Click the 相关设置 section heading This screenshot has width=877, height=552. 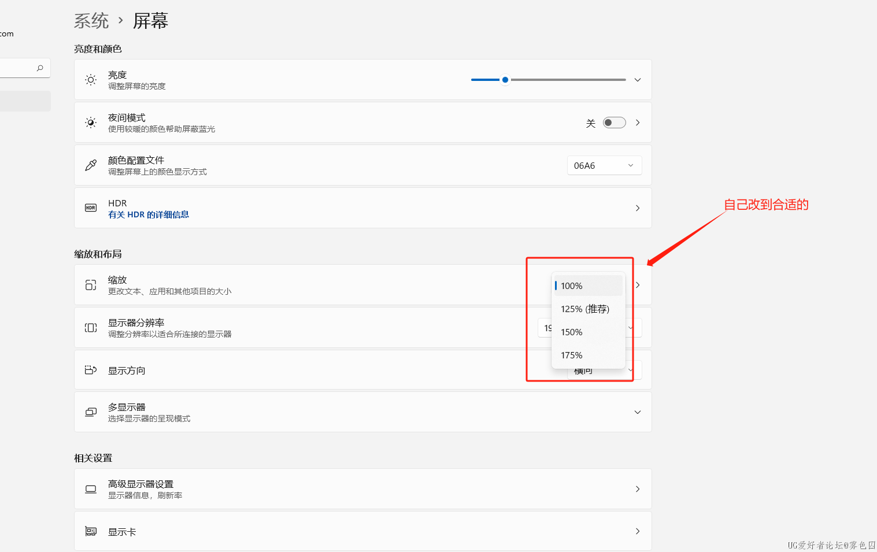tap(93, 458)
